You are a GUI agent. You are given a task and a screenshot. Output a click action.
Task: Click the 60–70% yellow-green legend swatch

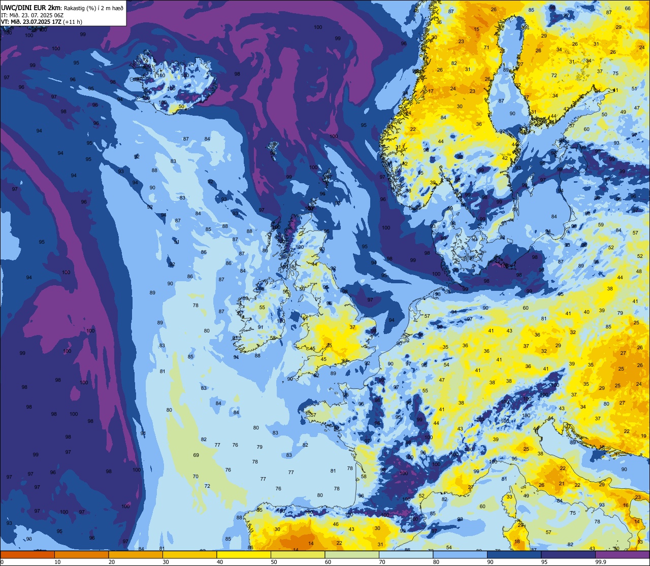pyautogui.click(x=352, y=554)
